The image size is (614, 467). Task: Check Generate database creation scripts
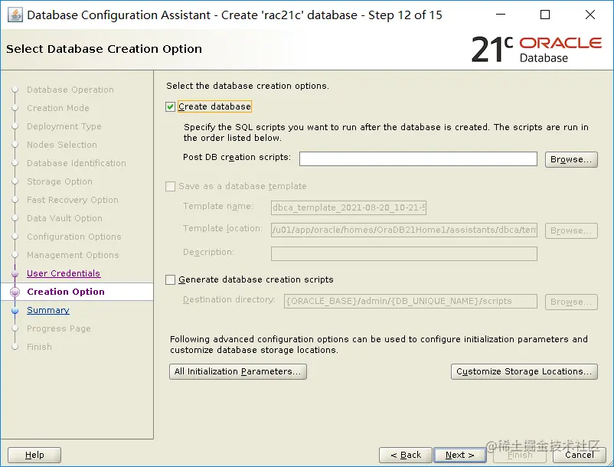(x=170, y=280)
